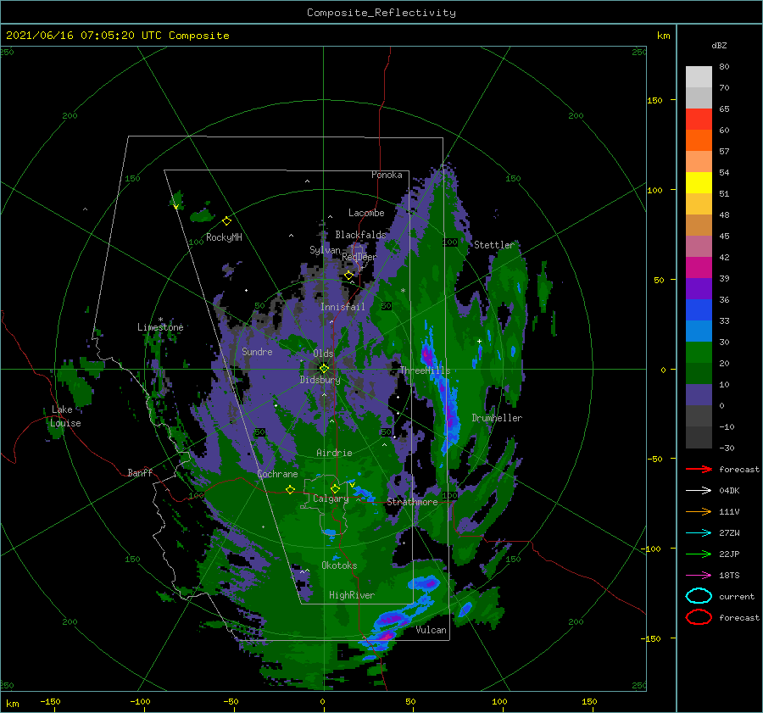Click the Banff town label
The height and width of the screenshot is (713, 763).
tap(140, 472)
